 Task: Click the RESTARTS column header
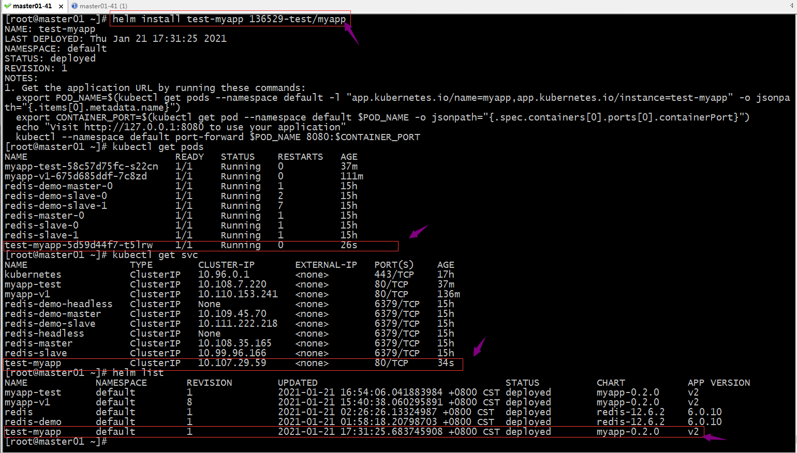[300, 157]
